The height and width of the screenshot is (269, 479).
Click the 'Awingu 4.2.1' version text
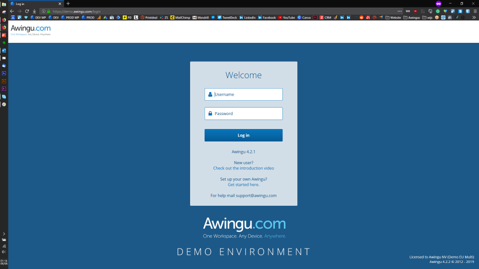pyautogui.click(x=243, y=151)
